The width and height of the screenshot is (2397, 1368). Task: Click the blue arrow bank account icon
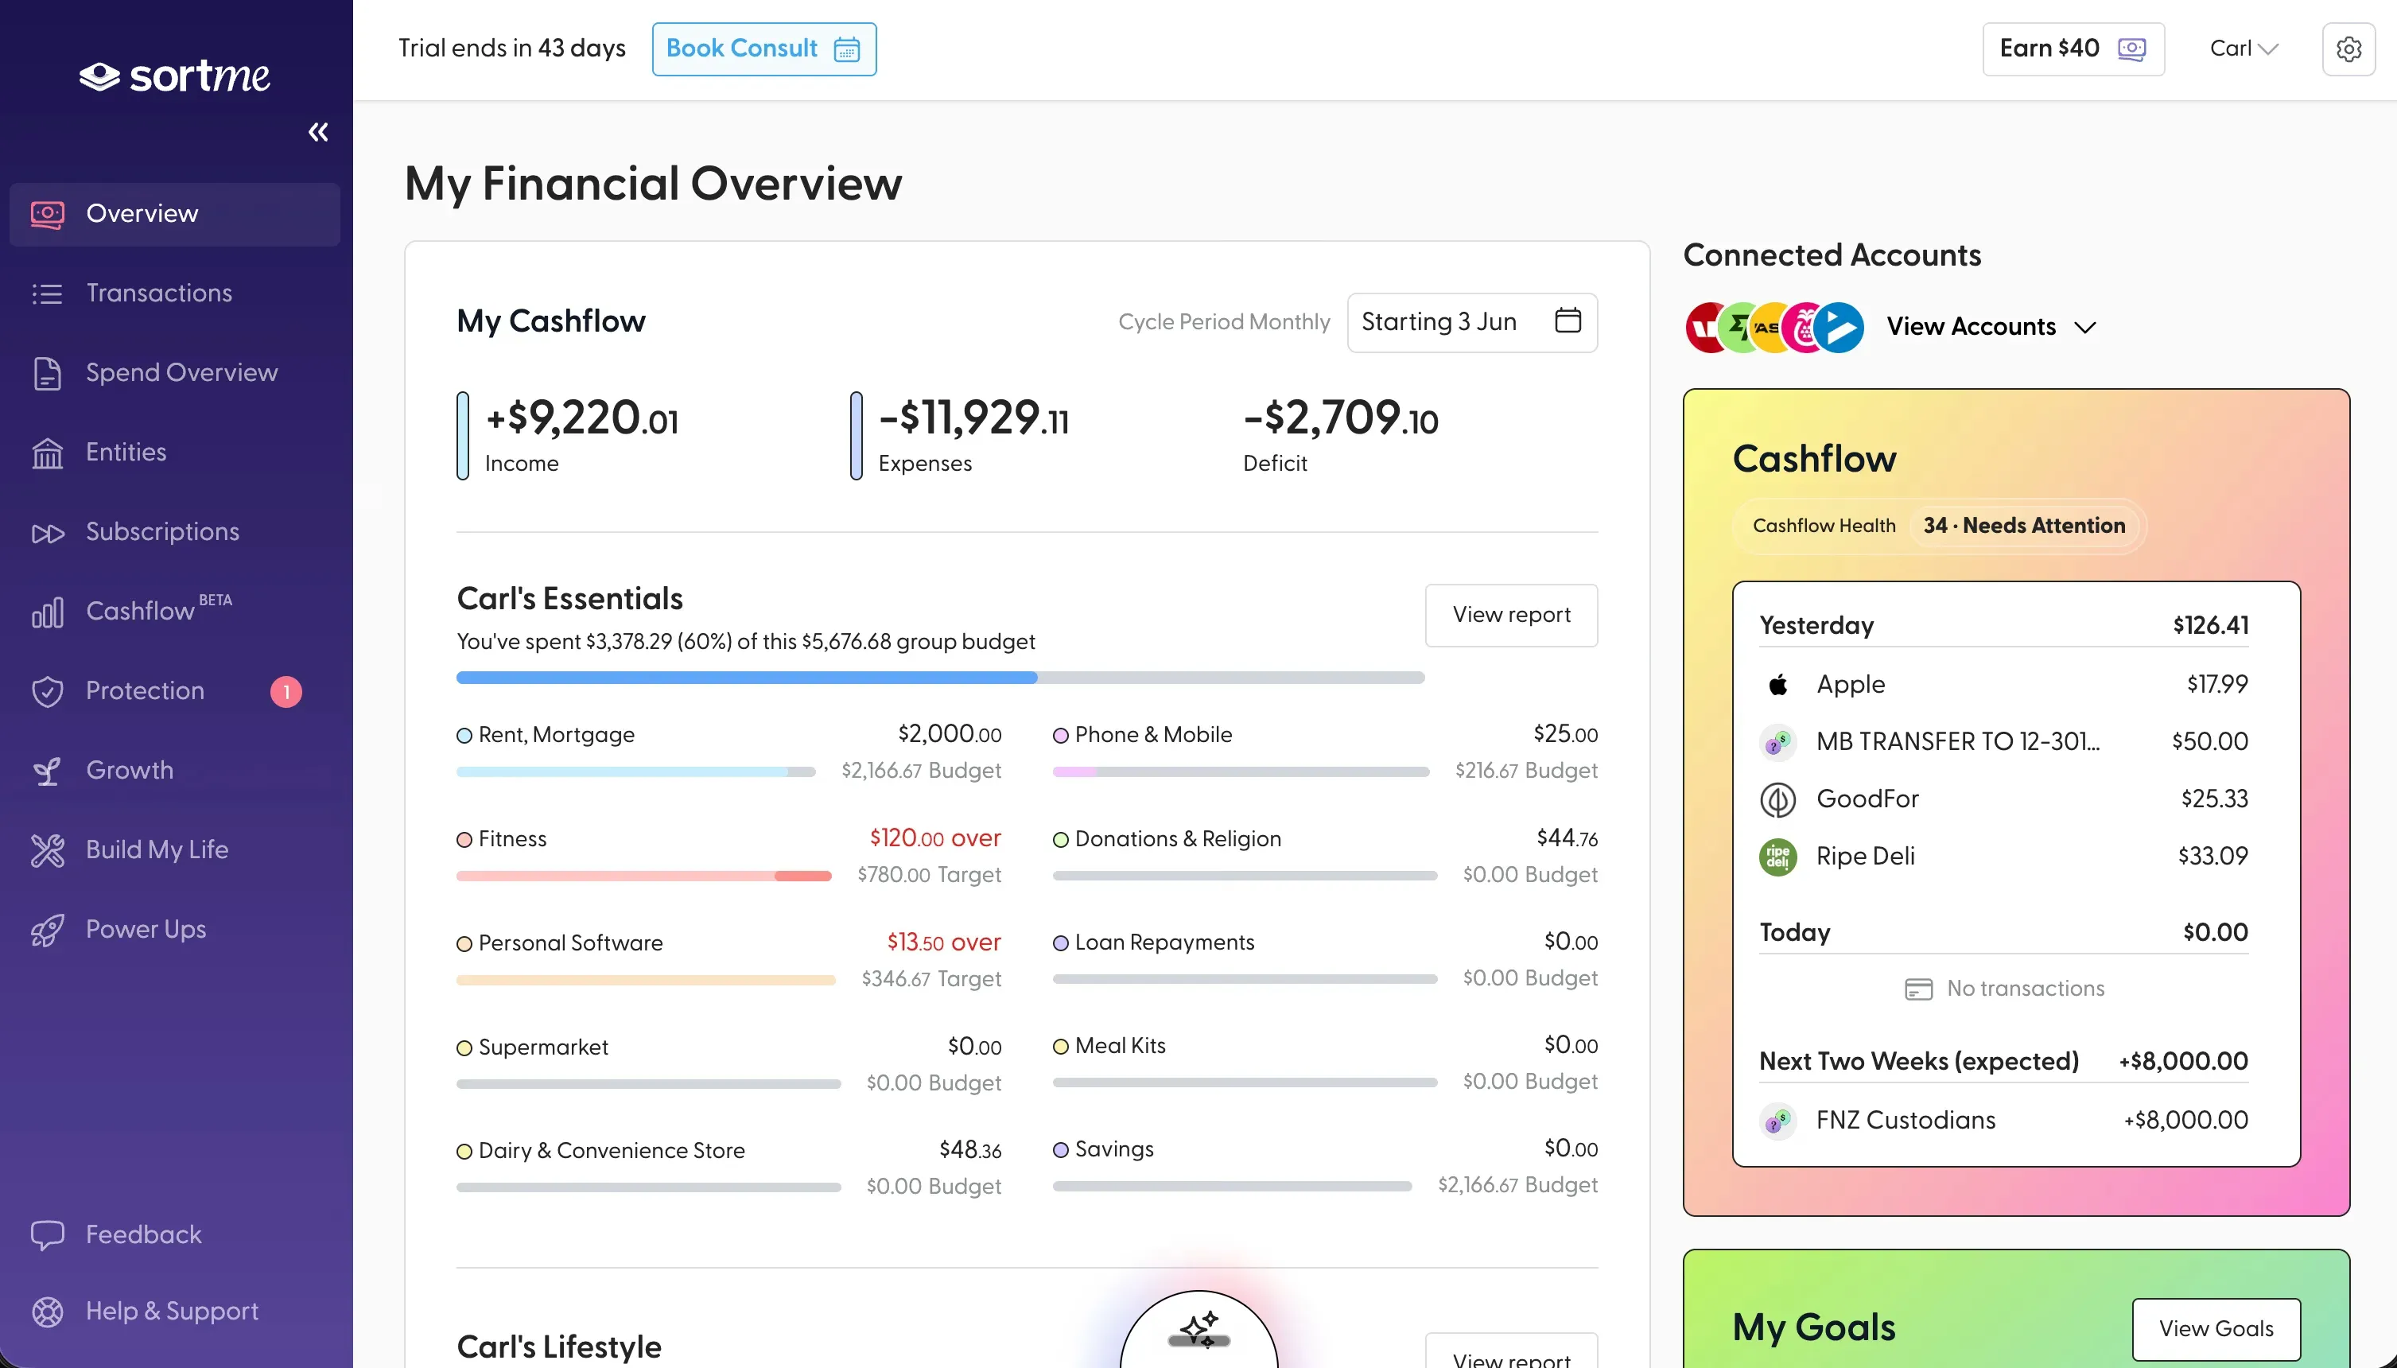1838,328
